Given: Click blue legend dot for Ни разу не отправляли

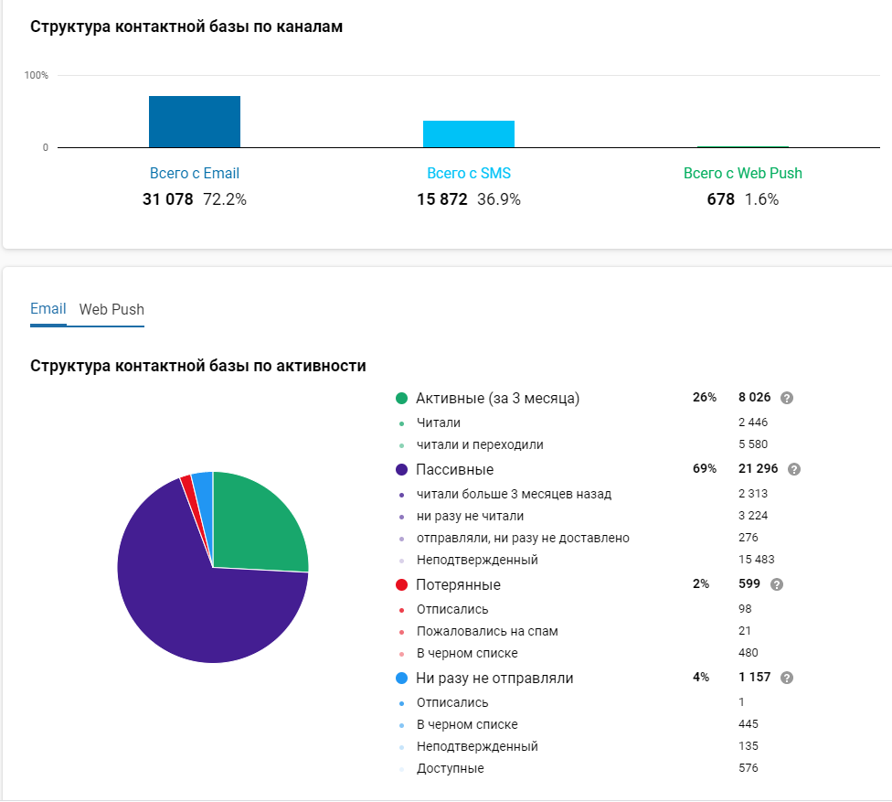Looking at the screenshot, I should coord(401,678).
